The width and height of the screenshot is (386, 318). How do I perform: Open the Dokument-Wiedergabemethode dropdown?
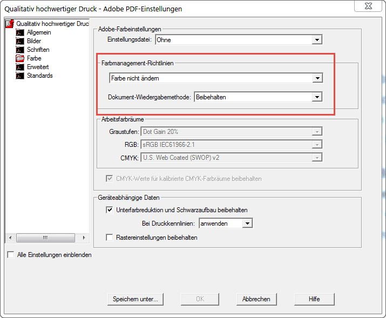(x=317, y=97)
